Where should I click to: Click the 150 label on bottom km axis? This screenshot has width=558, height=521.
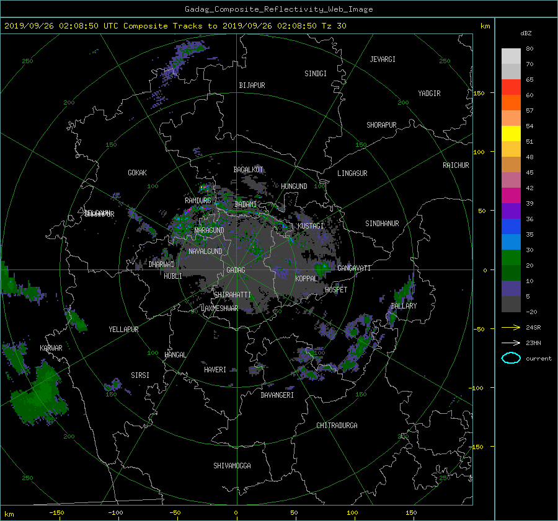point(411,513)
